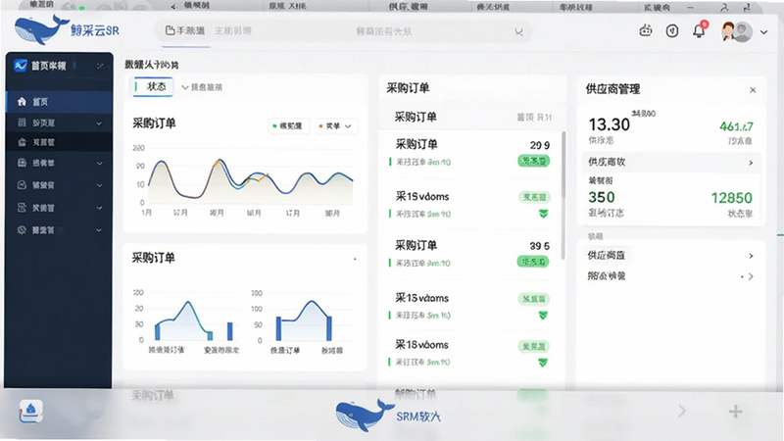The image size is (784, 441).
Task: Collapse the sidebar using its header icon
Action: pyautogui.click(x=100, y=66)
